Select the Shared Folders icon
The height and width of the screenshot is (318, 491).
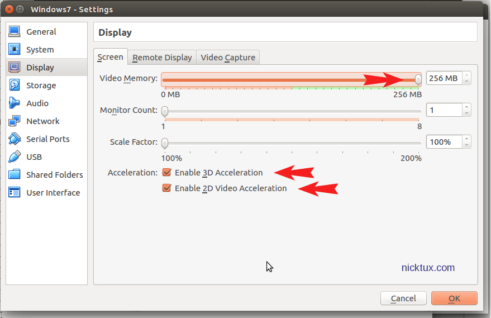coord(15,175)
